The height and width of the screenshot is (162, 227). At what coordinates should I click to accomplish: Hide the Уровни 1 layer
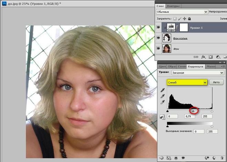pyautogui.click(x=158, y=27)
